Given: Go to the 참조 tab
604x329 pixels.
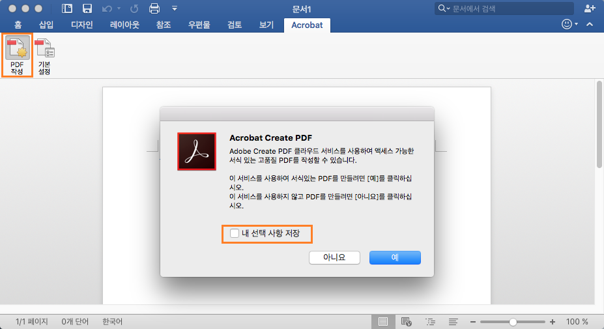Looking at the screenshot, I should [x=164, y=25].
